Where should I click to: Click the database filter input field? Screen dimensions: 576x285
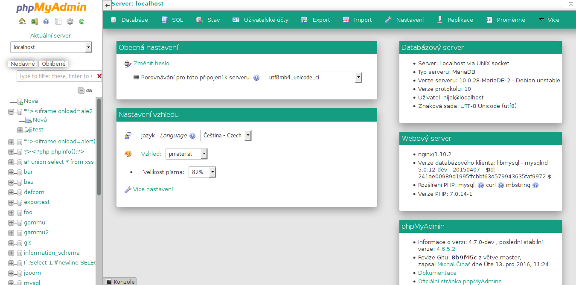point(55,76)
